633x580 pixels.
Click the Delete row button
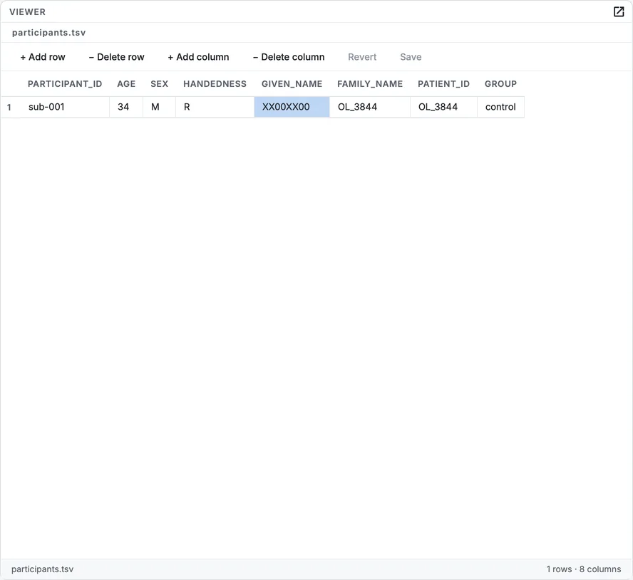[116, 57]
